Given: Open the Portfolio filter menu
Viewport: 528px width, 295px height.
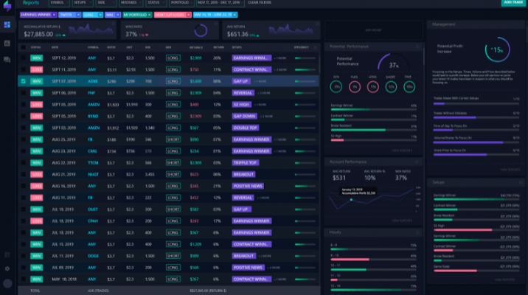Looking at the screenshot, I should (181, 3).
